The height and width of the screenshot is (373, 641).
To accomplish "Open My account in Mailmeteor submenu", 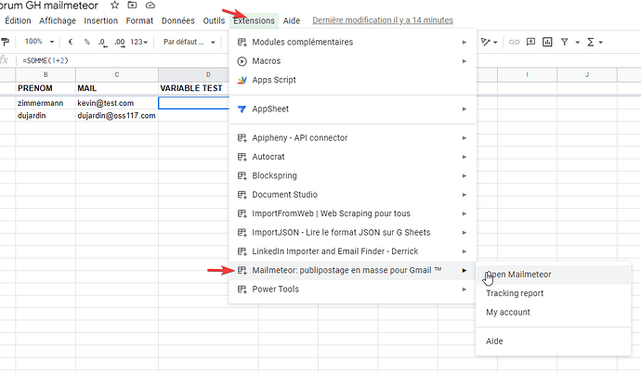I will pyautogui.click(x=554, y=312).
